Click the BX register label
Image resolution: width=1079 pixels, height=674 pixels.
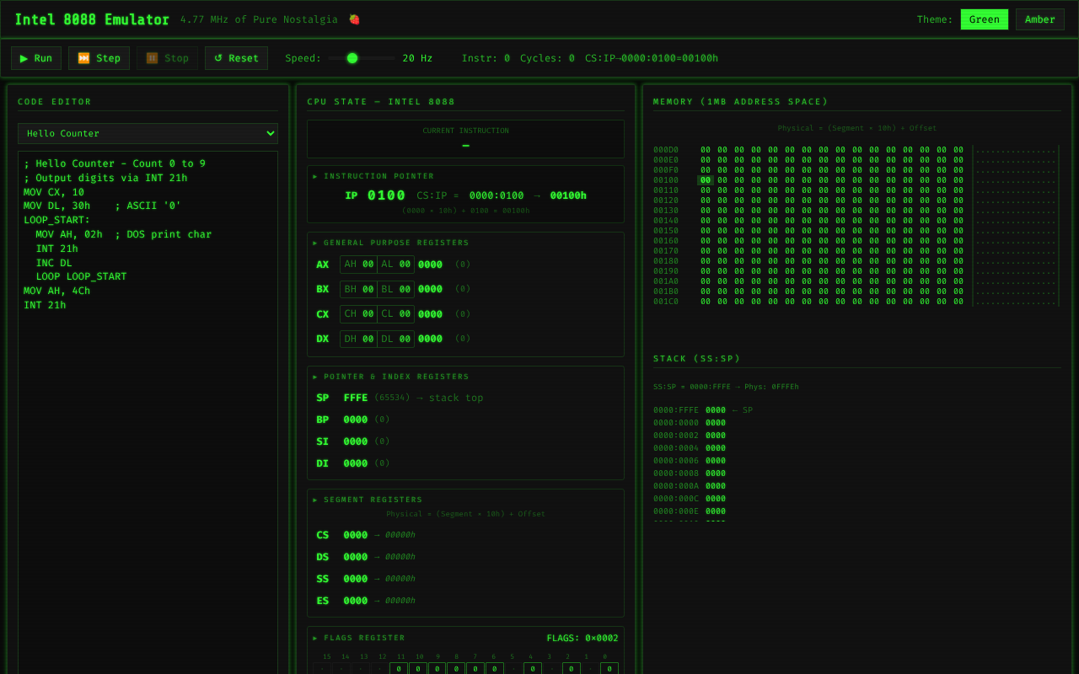(x=323, y=289)
